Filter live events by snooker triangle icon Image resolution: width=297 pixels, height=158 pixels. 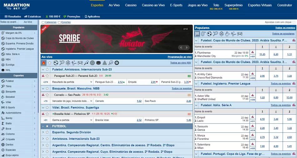click(104, 63)
